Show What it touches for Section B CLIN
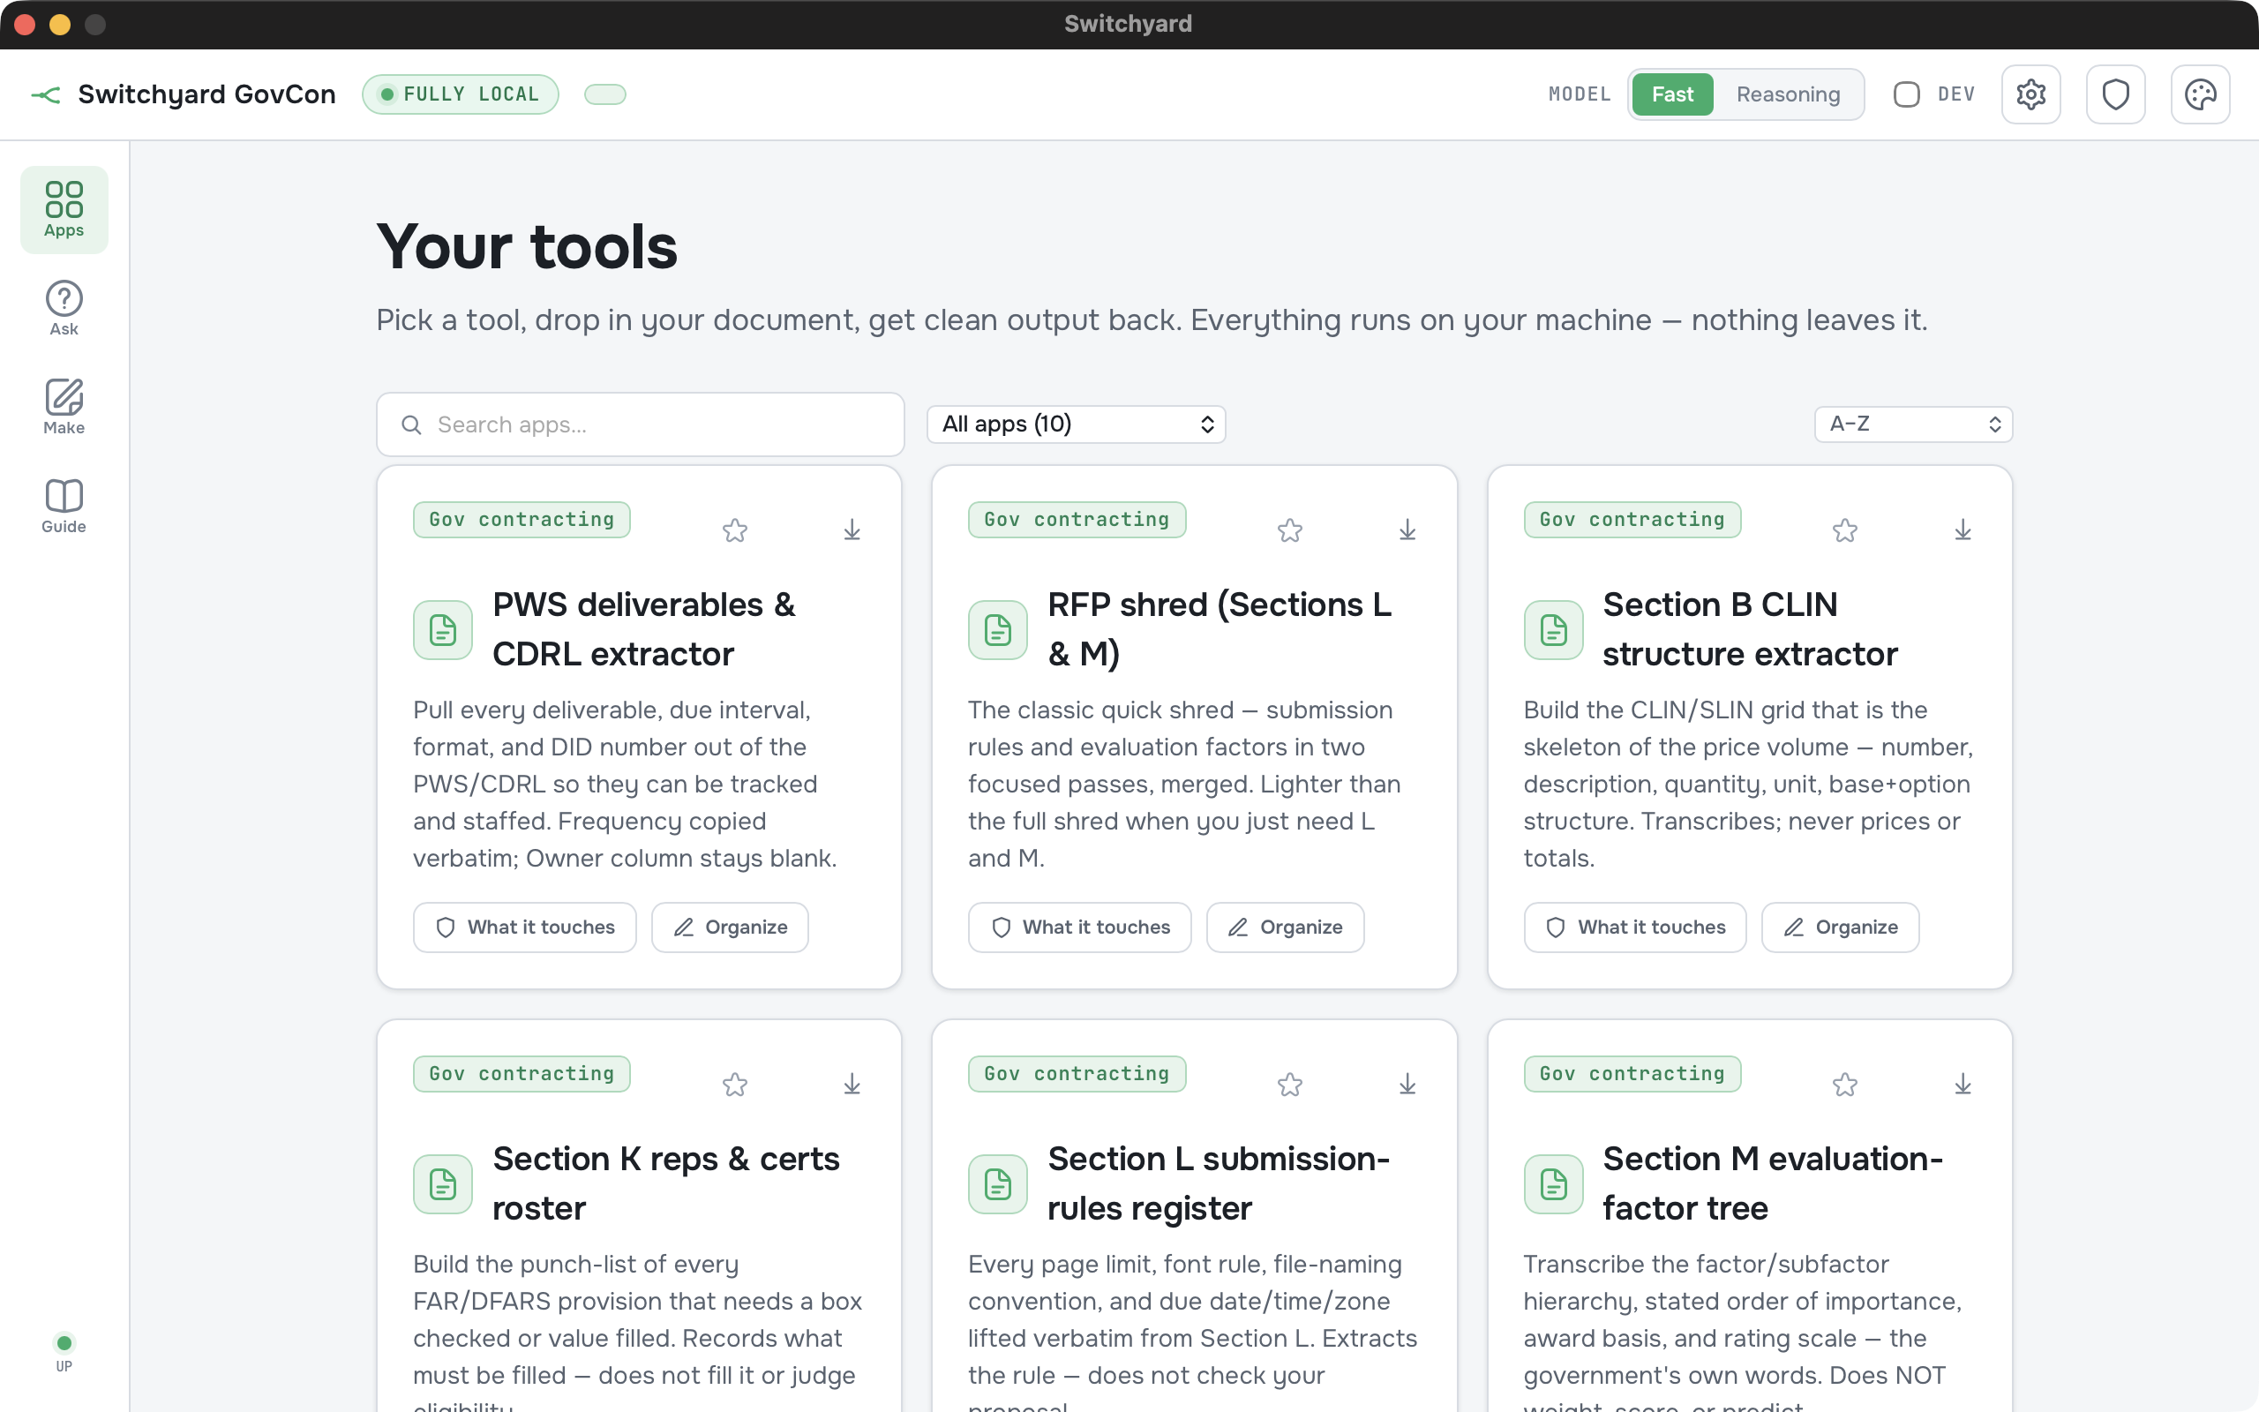This screenshot has height=1412, width=2259. [x=1635, y=928]
